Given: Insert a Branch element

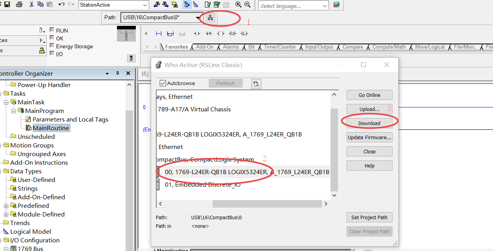Looking at the screenshot, I should (170, 34).
